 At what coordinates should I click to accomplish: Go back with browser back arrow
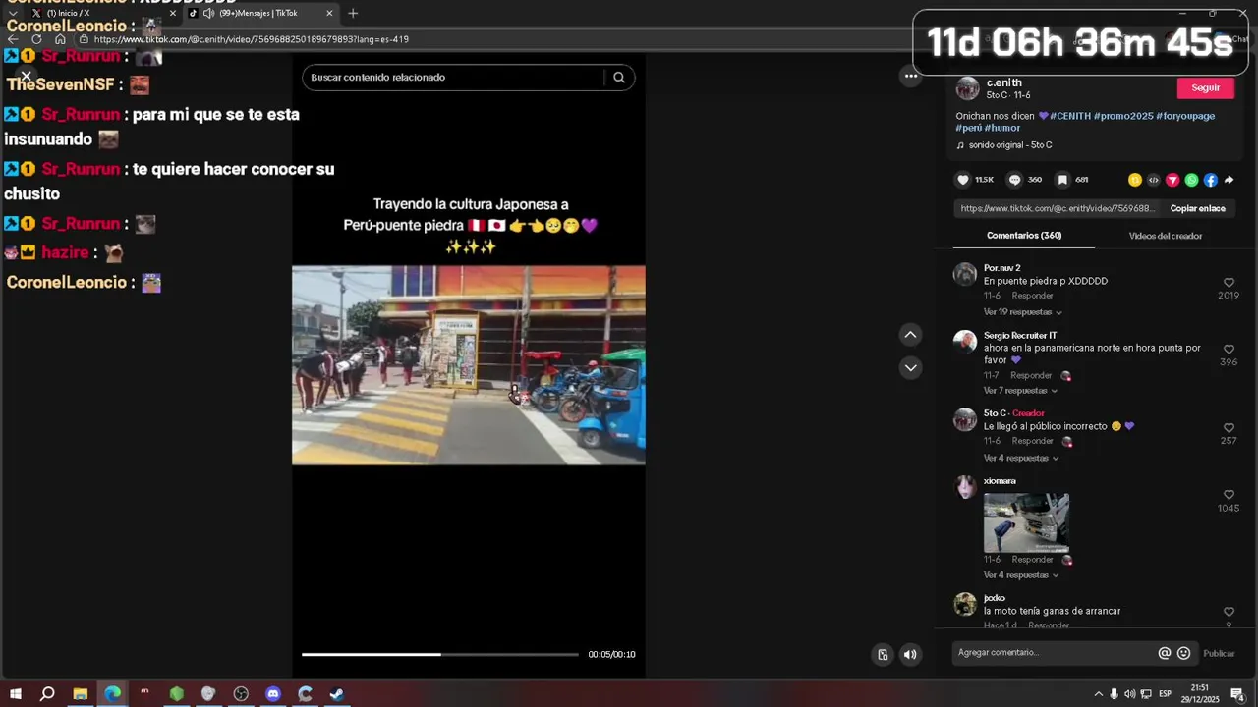point(13,39)
